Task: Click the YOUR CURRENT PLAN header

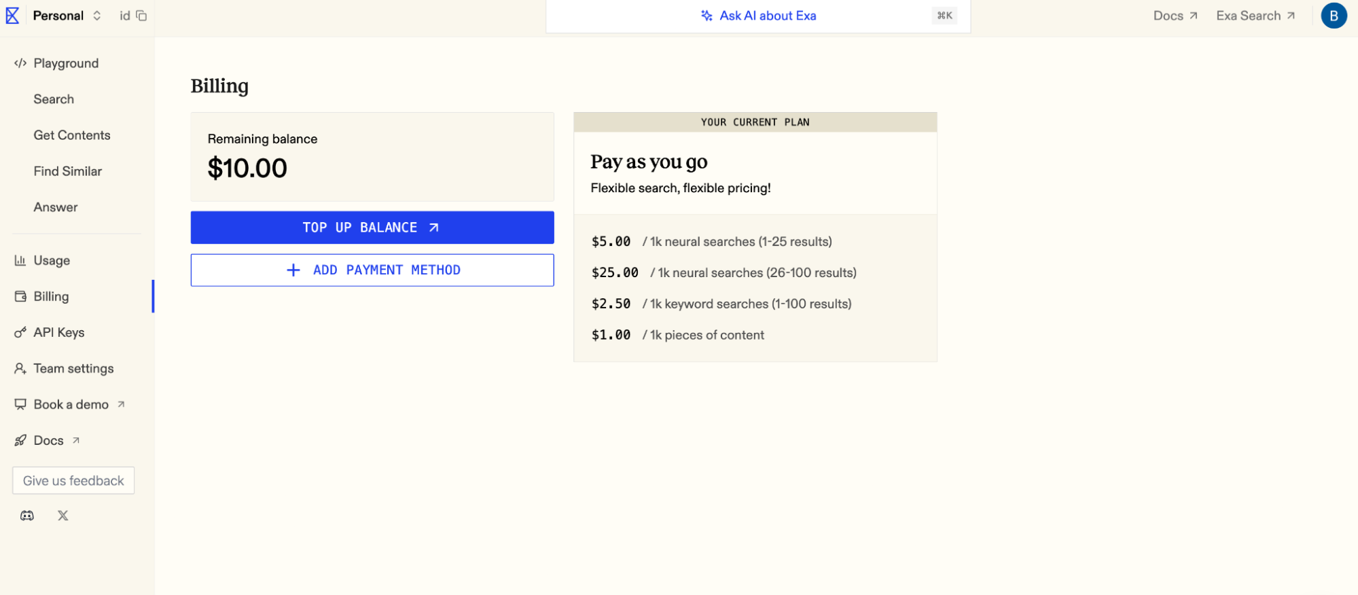Action: (755, 122)
